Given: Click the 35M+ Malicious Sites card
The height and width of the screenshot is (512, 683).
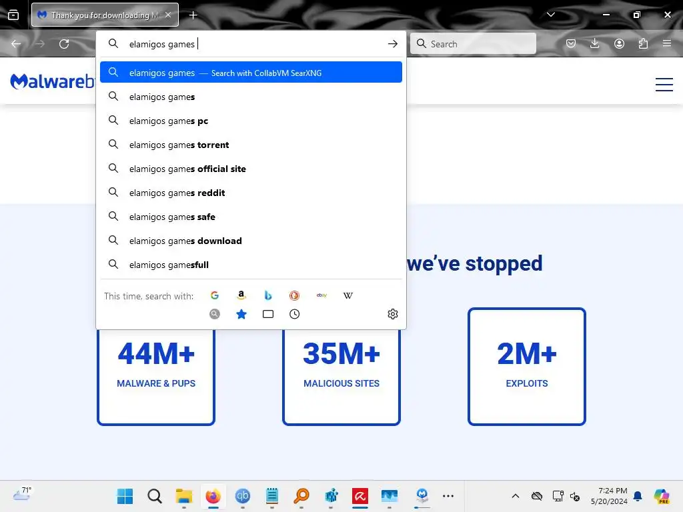Looking at the screenshot, I should (341, 377).
